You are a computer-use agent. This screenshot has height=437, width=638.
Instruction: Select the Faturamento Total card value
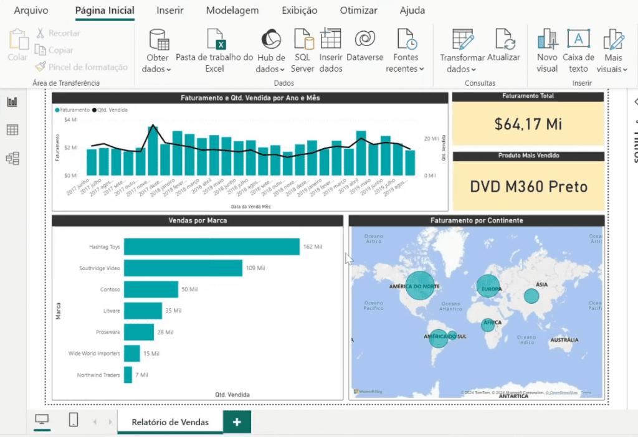(528, 124)
